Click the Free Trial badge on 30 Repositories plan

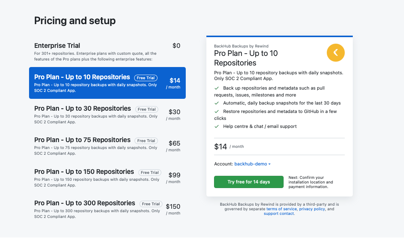(146, 110)
